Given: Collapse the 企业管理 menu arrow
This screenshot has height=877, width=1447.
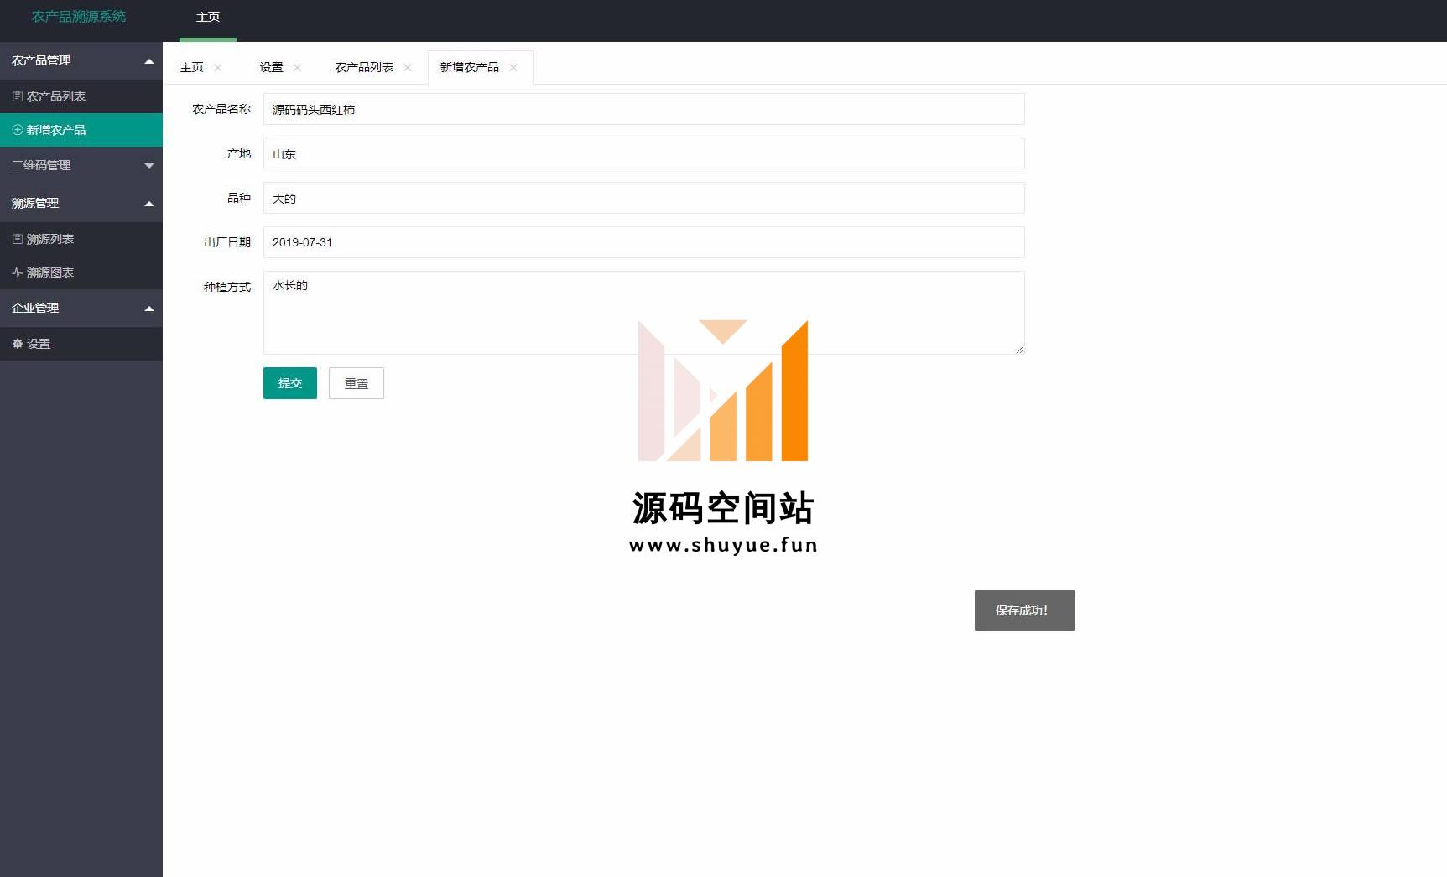Looking at the screenshot, I should [x=149, y=309].
